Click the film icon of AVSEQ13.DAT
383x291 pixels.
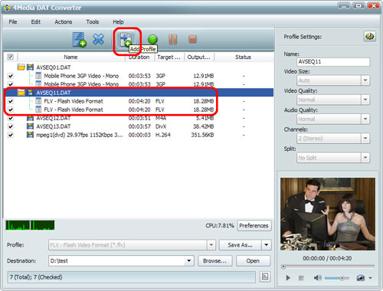point(30,126)
